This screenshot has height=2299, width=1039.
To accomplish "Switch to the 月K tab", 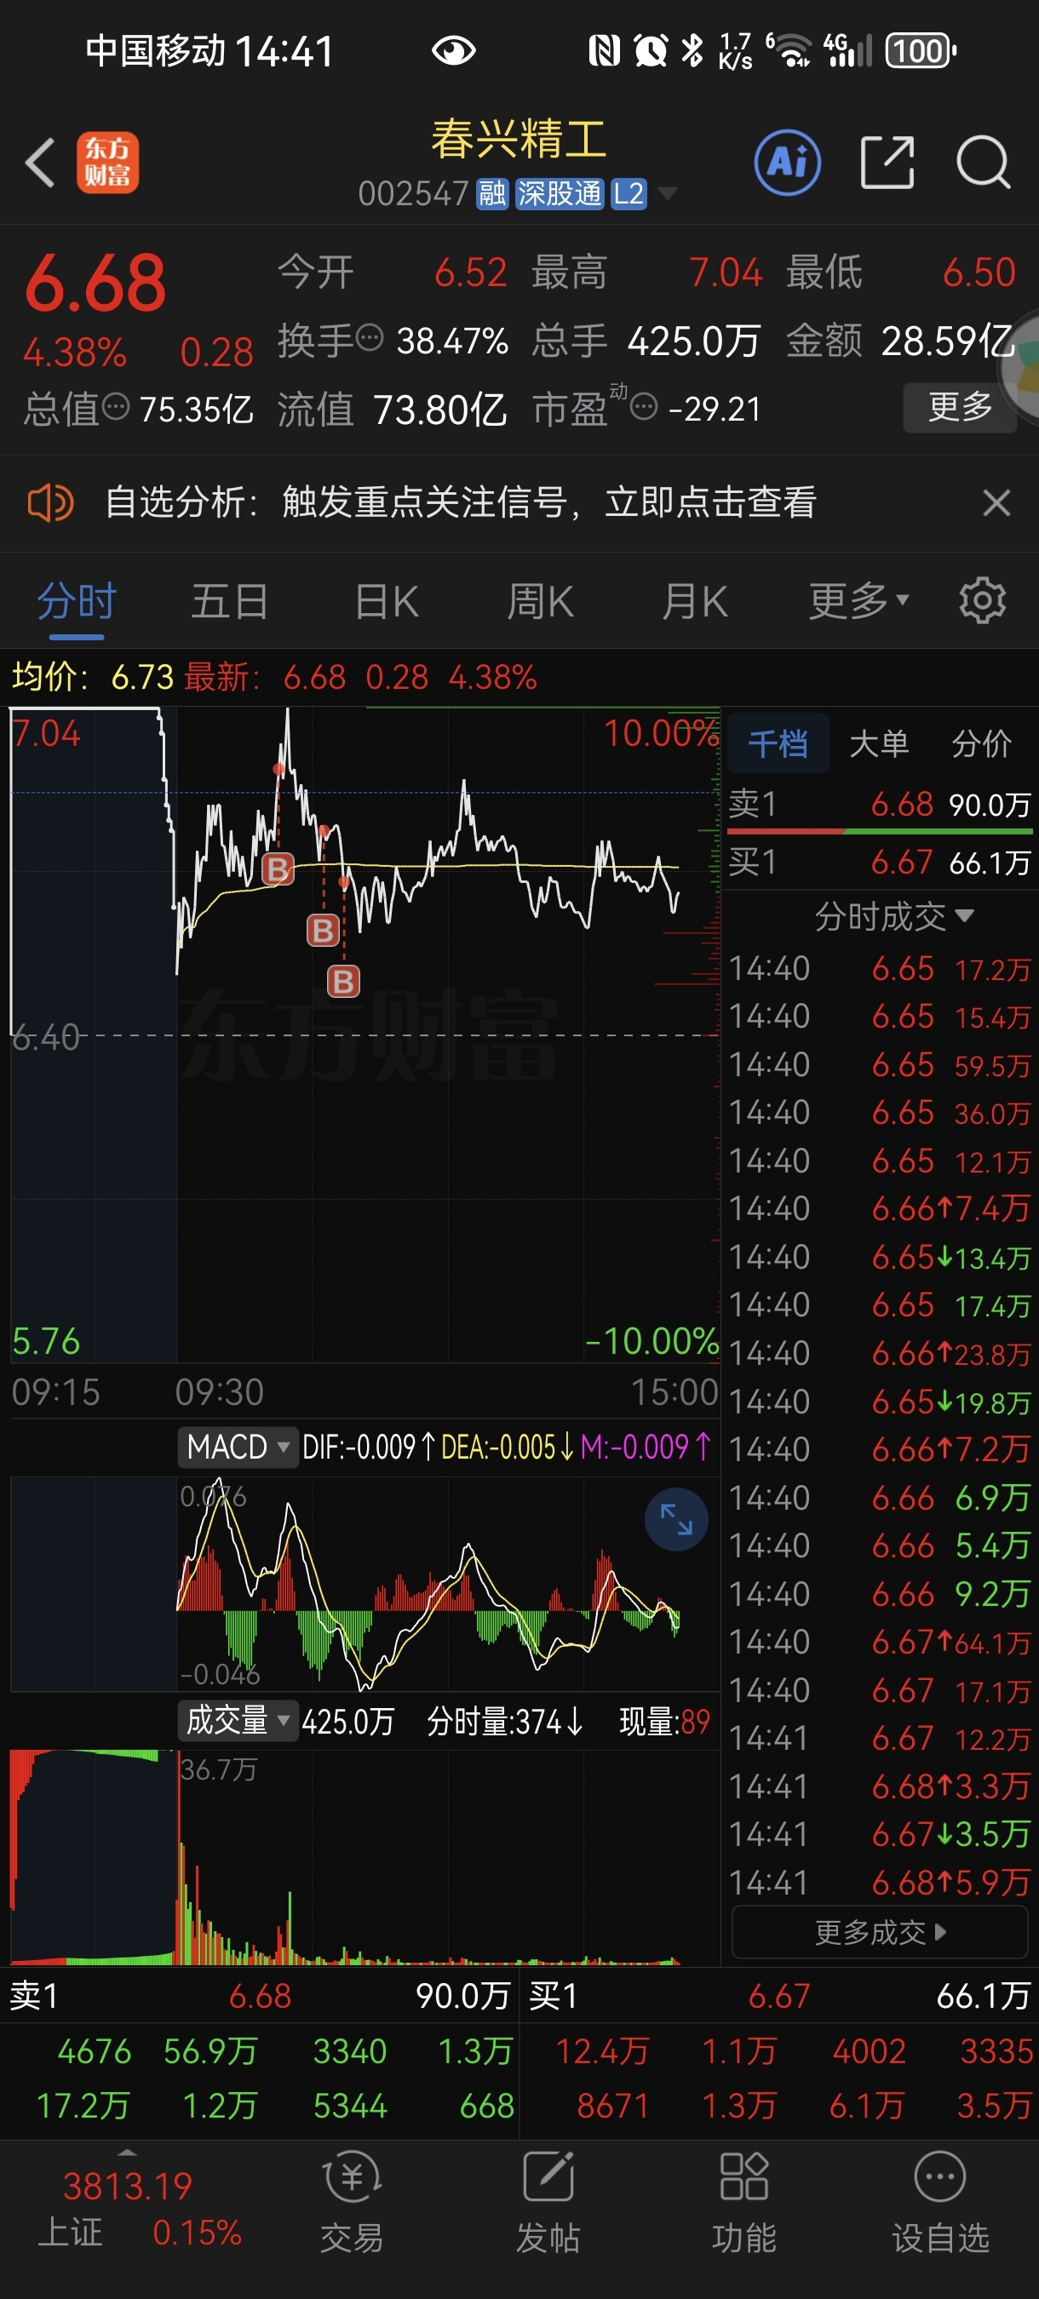I will pos(695,600).
